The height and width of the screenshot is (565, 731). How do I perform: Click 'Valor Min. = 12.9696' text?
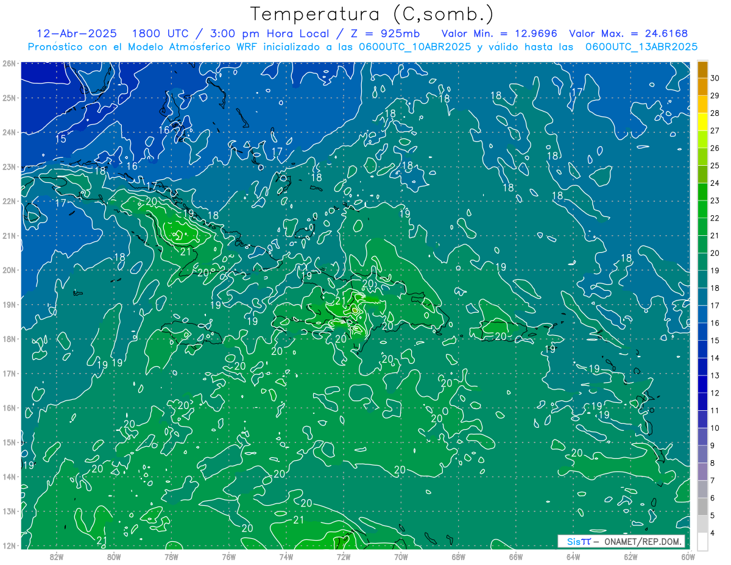click(x=498, y=34)
